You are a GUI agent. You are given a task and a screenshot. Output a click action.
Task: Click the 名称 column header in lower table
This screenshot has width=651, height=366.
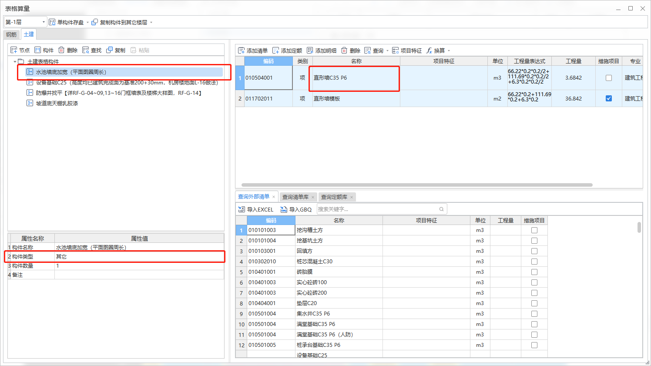339,220
